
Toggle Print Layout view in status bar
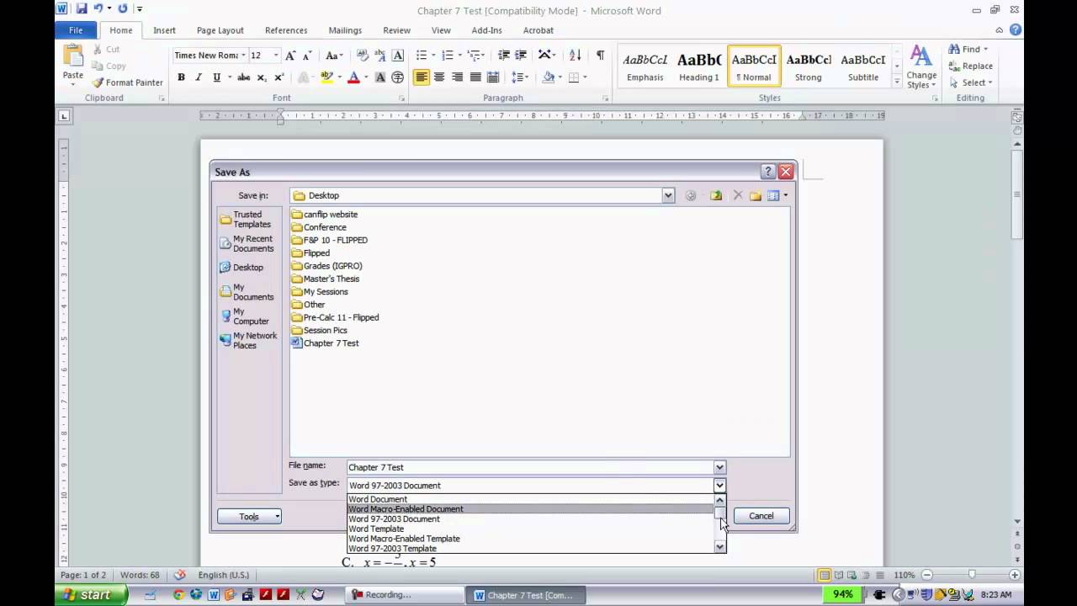click(825, 575)
